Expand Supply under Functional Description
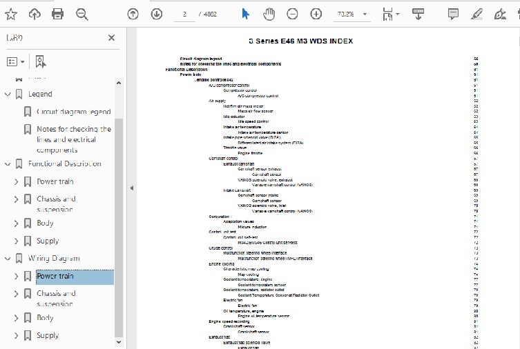The width and height of the screenshot is (520, 349). pos(16,241)
